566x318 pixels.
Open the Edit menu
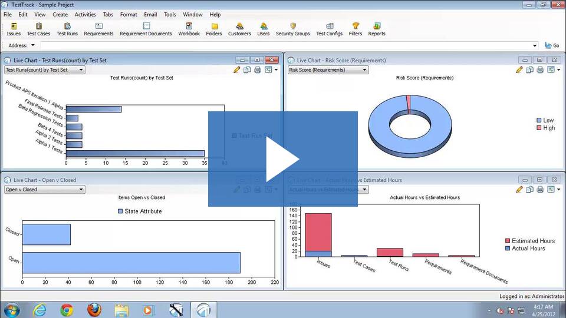pos(23,14)
